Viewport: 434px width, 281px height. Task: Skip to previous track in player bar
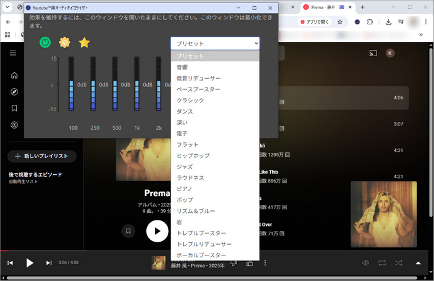coord(10,263)
